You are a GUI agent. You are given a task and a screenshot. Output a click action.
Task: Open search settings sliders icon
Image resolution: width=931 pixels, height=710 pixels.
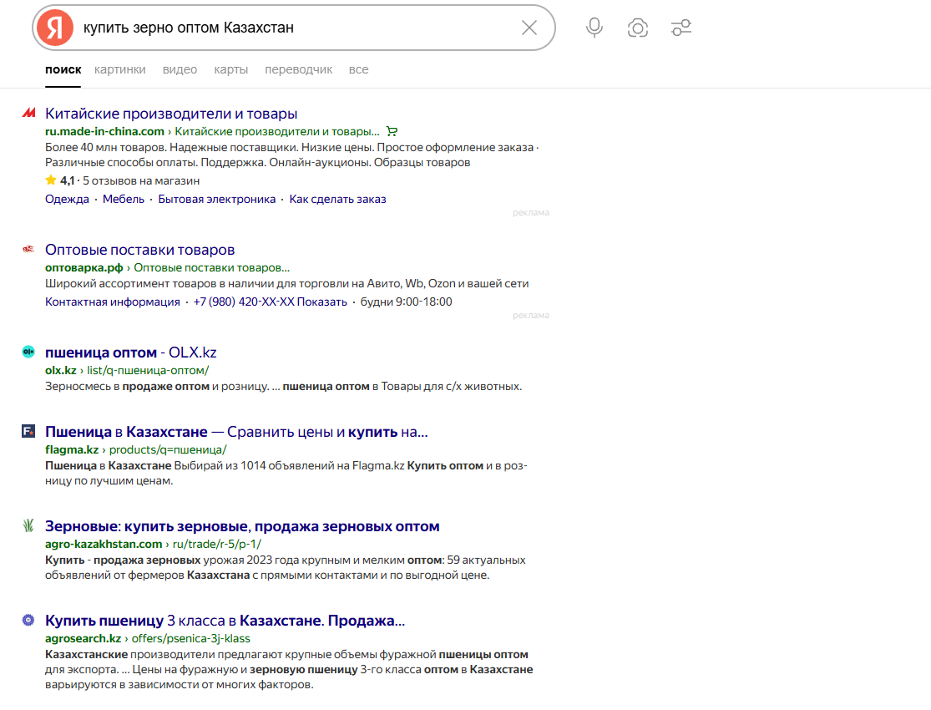click(x=681, y=28)
